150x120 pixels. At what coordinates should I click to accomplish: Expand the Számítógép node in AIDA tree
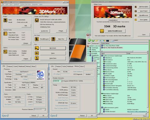(x=88, y=48)
